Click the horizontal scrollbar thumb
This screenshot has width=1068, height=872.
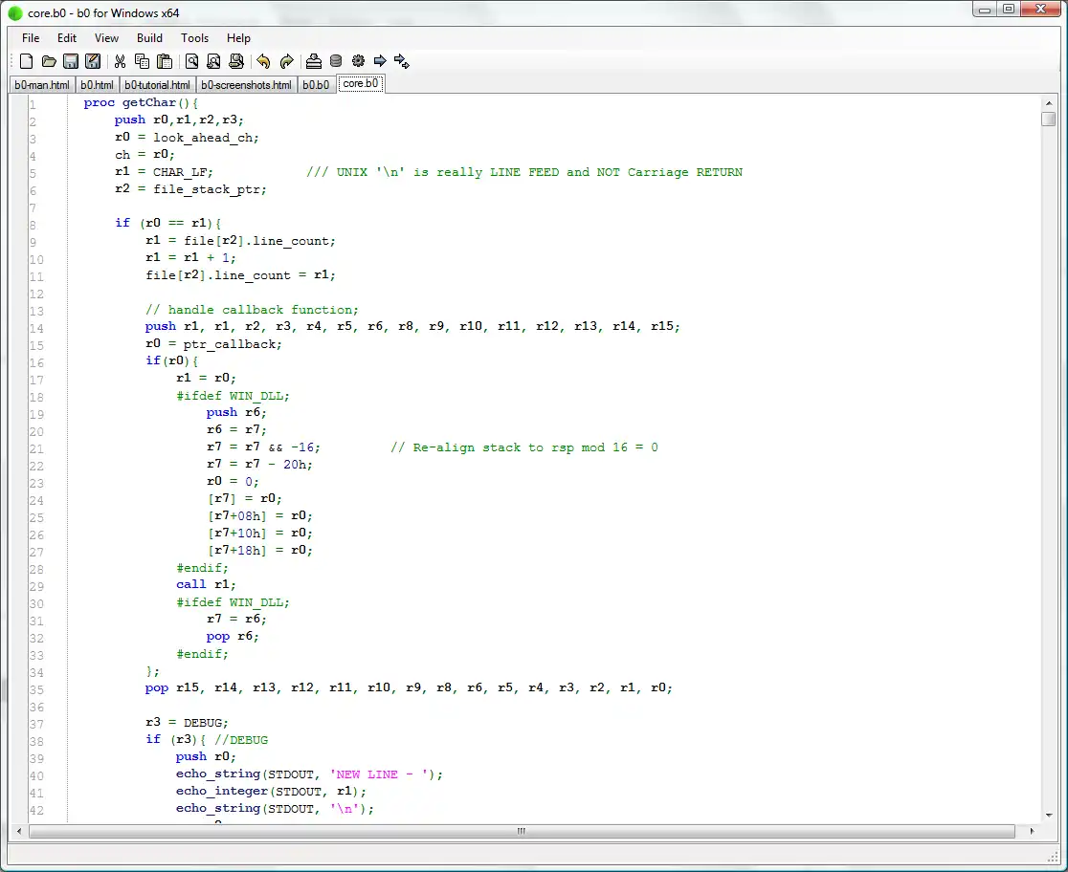(522, 831)
